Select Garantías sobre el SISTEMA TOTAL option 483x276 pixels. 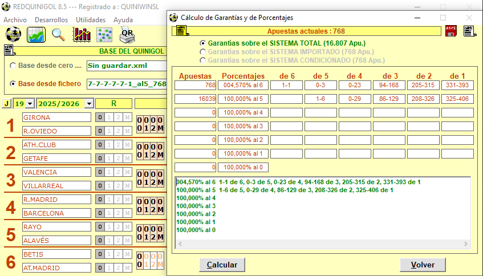pyautogui.click(x=202, y=43)
